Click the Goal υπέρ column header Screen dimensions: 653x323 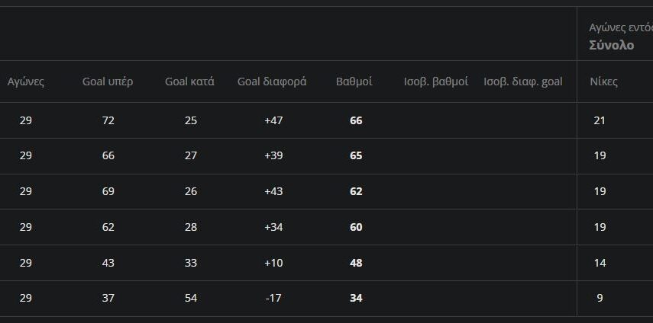click(x=108, y=82)
